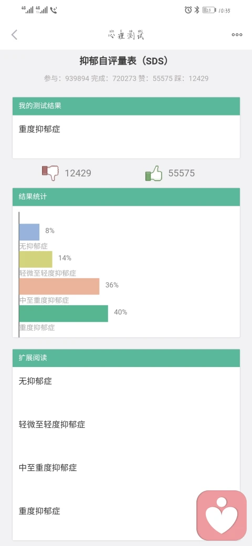Tap the 扩展阅读 section header
The image size is (252, 546).
[126, 358]
